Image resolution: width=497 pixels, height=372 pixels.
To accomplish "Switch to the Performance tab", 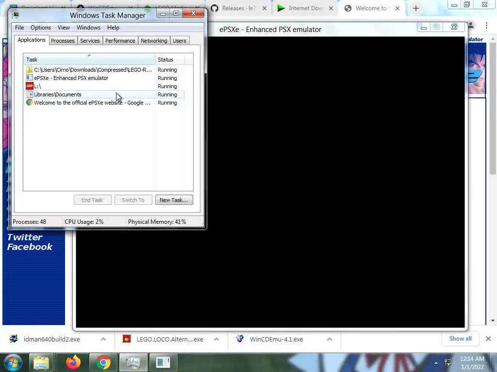I will click(120, 41).
